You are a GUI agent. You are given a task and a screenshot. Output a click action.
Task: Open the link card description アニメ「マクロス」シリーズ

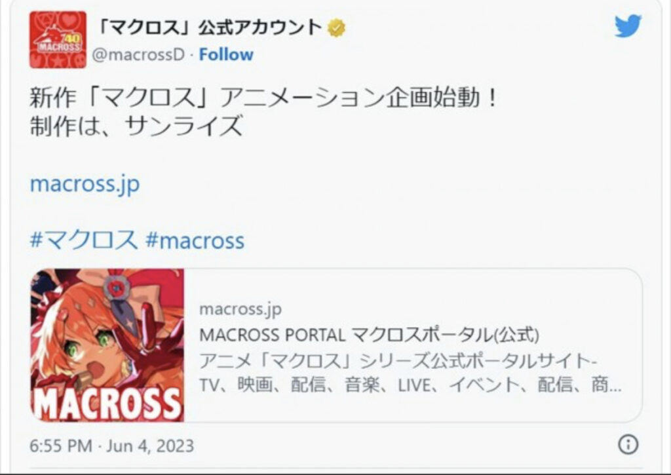(x=398, y=361)
